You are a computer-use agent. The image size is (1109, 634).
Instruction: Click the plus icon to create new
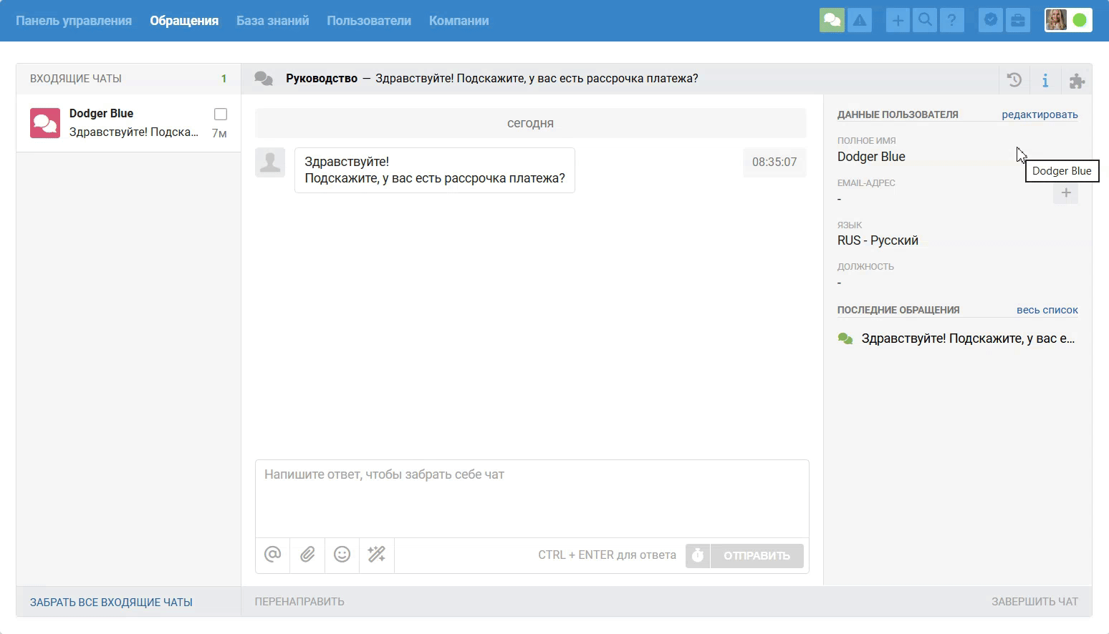coord(898,20)
